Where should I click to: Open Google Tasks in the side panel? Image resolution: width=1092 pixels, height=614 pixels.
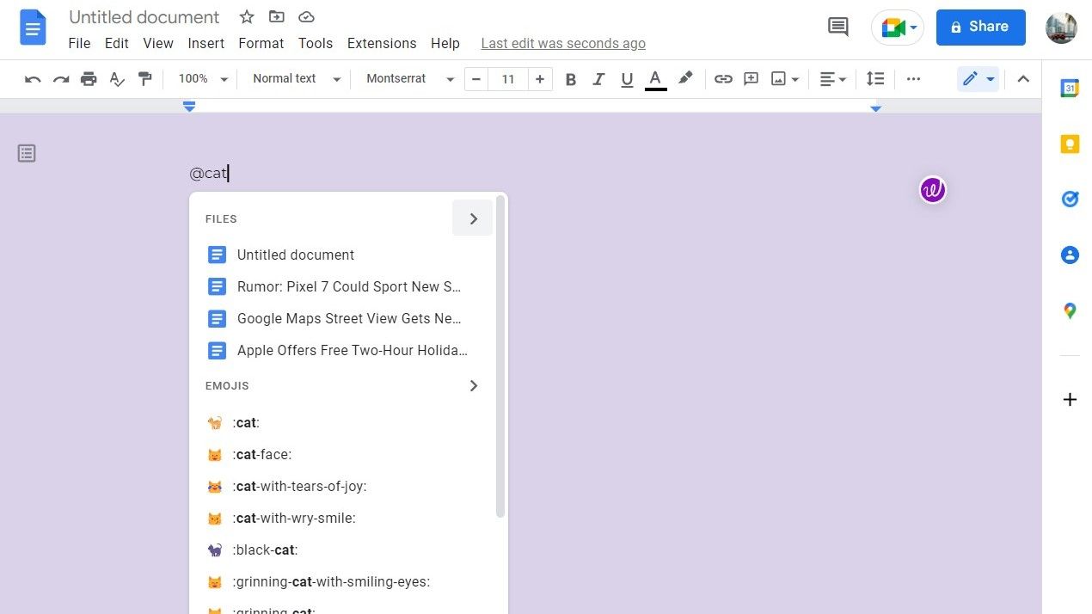[1070, 199]
